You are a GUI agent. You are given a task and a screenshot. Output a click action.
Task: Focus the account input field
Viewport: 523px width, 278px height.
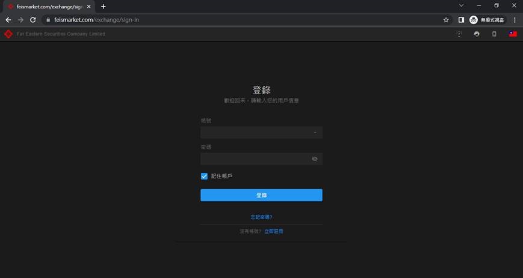261,133
